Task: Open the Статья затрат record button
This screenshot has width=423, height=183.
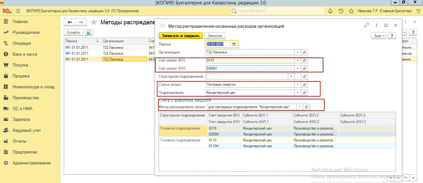Action: point(304,85)
